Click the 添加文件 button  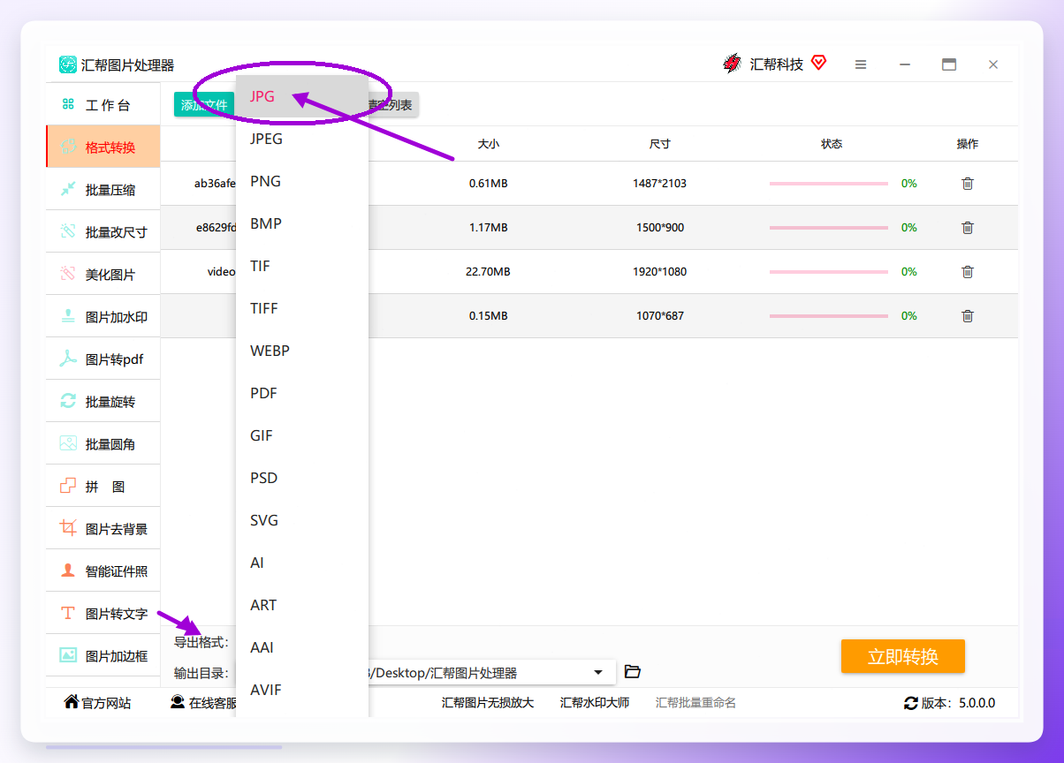tap(204, 105)
